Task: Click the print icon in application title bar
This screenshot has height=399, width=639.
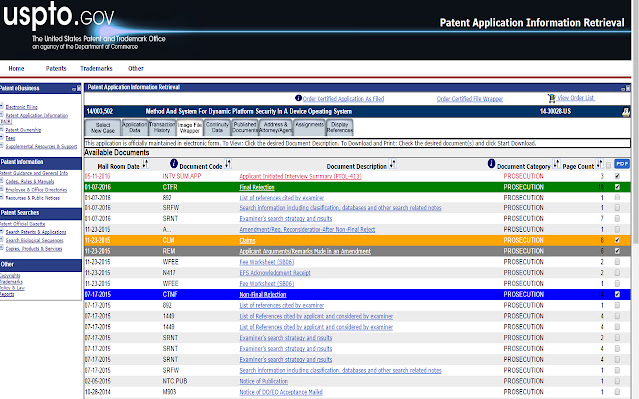Action: [x=626, y=112]
